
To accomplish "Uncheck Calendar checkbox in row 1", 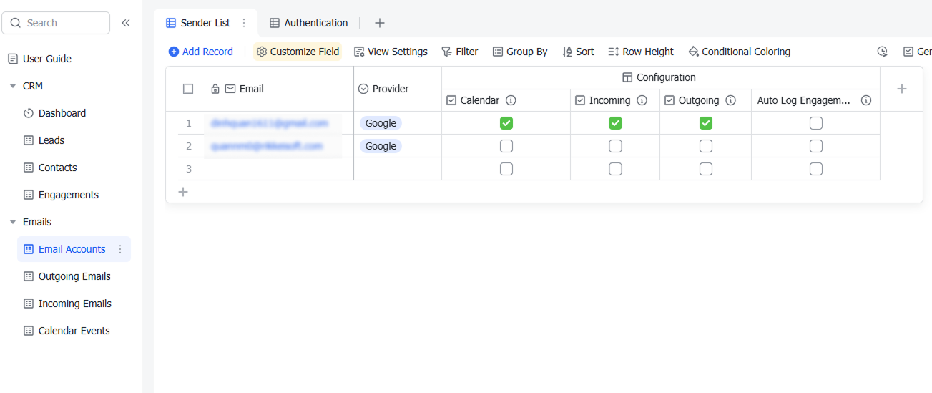I will coord(506,123).
